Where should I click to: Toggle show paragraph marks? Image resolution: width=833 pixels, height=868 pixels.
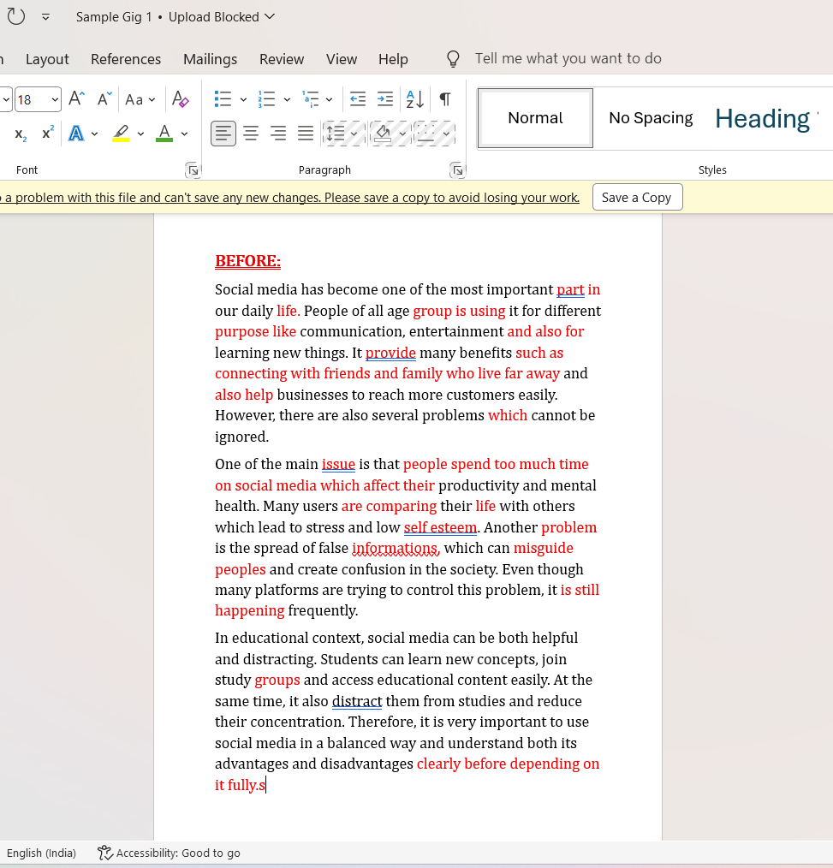(444, 99)
